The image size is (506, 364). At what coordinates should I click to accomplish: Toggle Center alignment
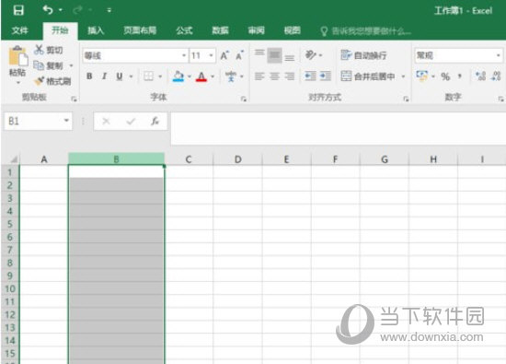tap(275, 76)
